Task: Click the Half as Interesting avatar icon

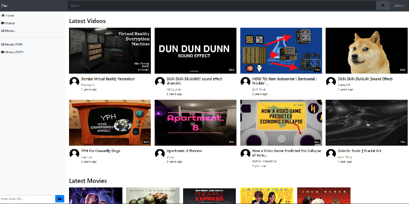Action: (x=245, y=154)
